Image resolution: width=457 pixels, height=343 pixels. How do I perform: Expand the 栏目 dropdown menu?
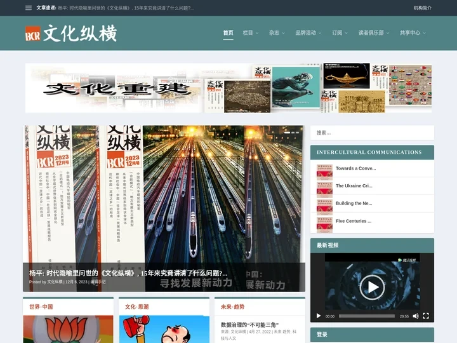tap(251, 32)
